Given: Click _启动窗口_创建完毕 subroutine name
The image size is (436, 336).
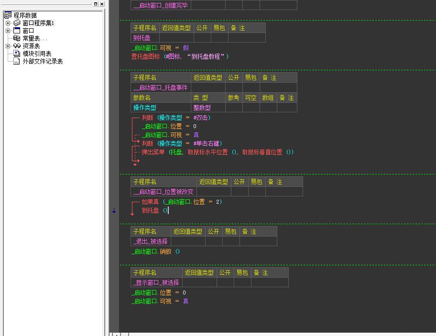Looking at the screenshot, I should click(161, 5).
